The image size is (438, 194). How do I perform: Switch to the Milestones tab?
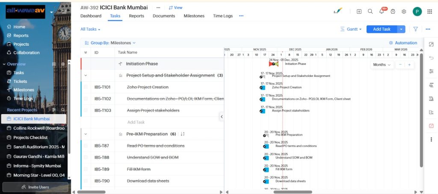click(194, 16)
